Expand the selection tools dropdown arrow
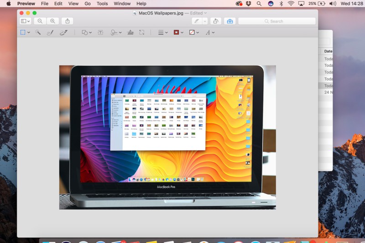The height and width of the screenshot is (243, 365). click(x=29, y=32)
